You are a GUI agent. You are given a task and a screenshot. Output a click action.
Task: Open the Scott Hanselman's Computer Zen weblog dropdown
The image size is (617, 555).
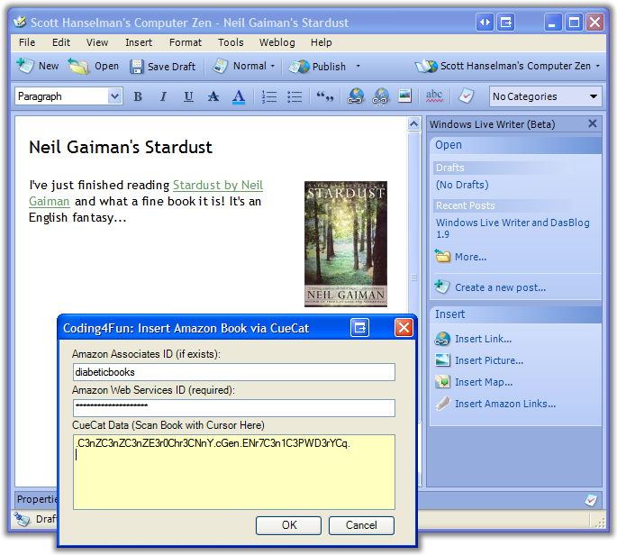click(x=507, y=66)
